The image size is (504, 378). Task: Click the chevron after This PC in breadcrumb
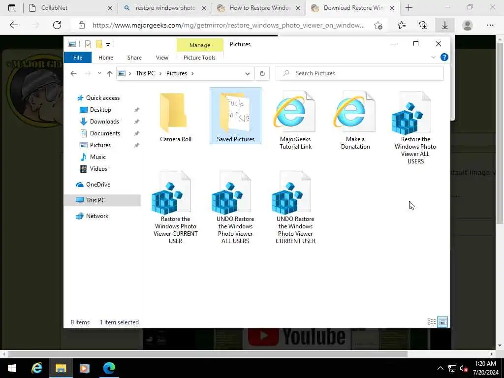pos(160,73)
